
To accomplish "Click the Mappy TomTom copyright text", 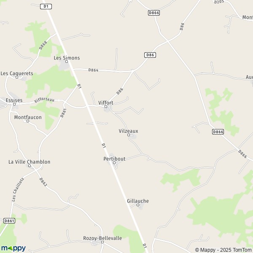I will (x=223, y=250).
